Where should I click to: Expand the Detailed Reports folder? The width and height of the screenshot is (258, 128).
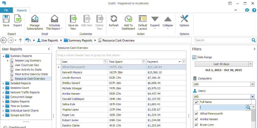pos(3,83)
